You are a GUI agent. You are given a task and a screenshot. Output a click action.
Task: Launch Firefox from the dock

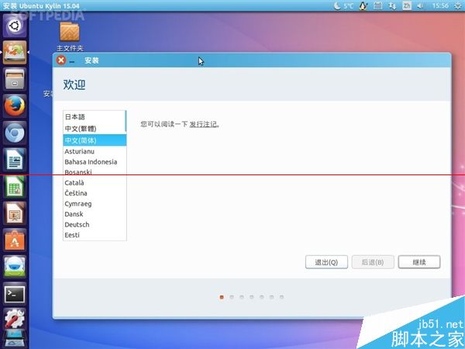[15, 106]
